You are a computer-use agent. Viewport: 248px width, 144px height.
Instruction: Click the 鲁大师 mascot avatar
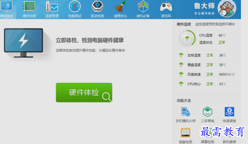pyautogui.click(x=227, y=9)
